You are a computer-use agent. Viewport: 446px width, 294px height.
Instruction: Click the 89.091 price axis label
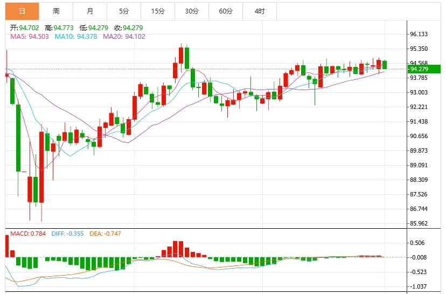419,165
